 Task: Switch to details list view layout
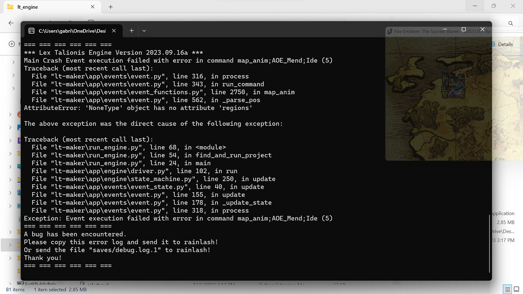(506, 289)
